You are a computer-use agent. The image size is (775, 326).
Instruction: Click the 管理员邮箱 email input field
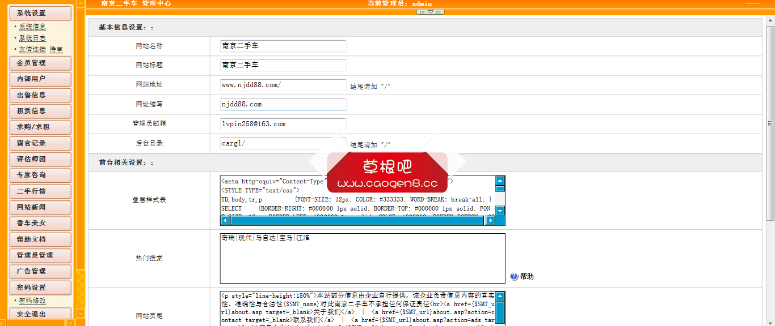[283, 123]
